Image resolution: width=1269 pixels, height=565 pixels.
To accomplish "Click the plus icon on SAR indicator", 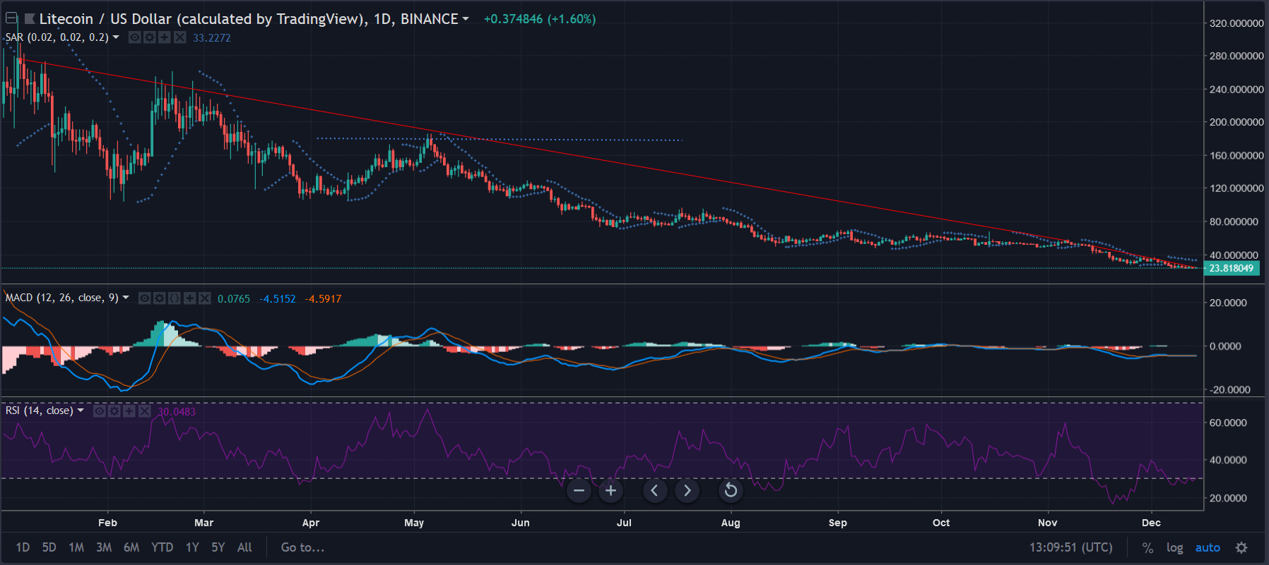I will [x=165, y=37].
